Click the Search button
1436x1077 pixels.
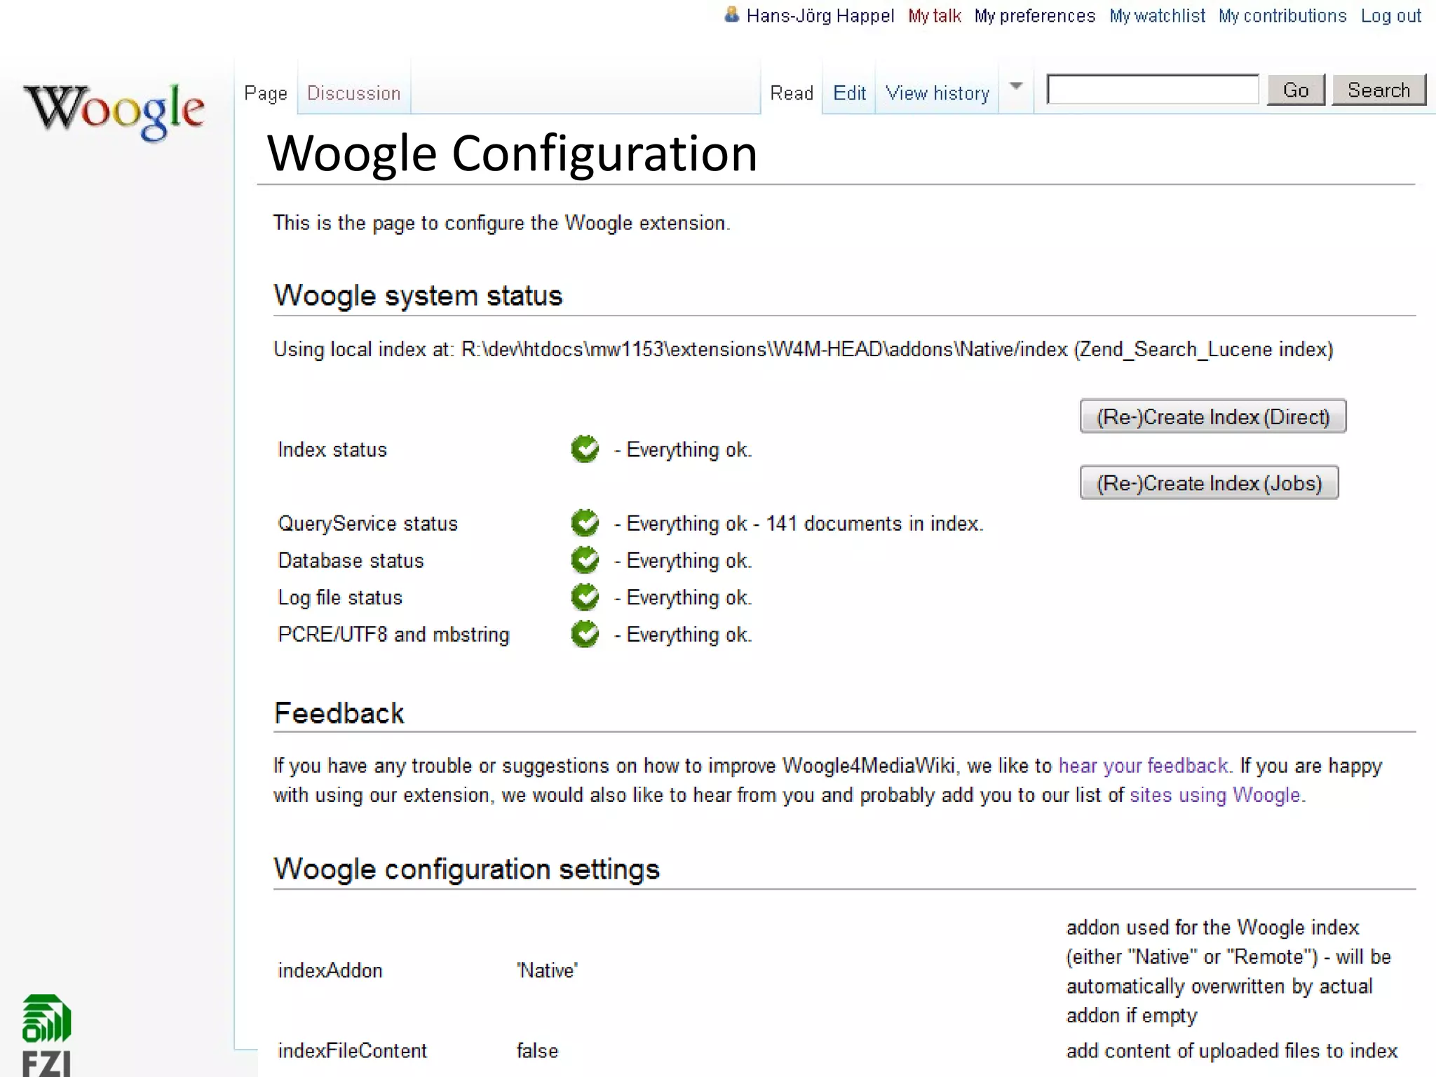(1379, 90)
